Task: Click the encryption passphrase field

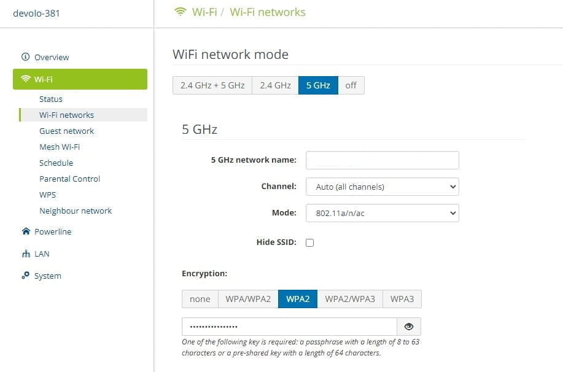Action: pyautogui.click(x=289, y=327)
